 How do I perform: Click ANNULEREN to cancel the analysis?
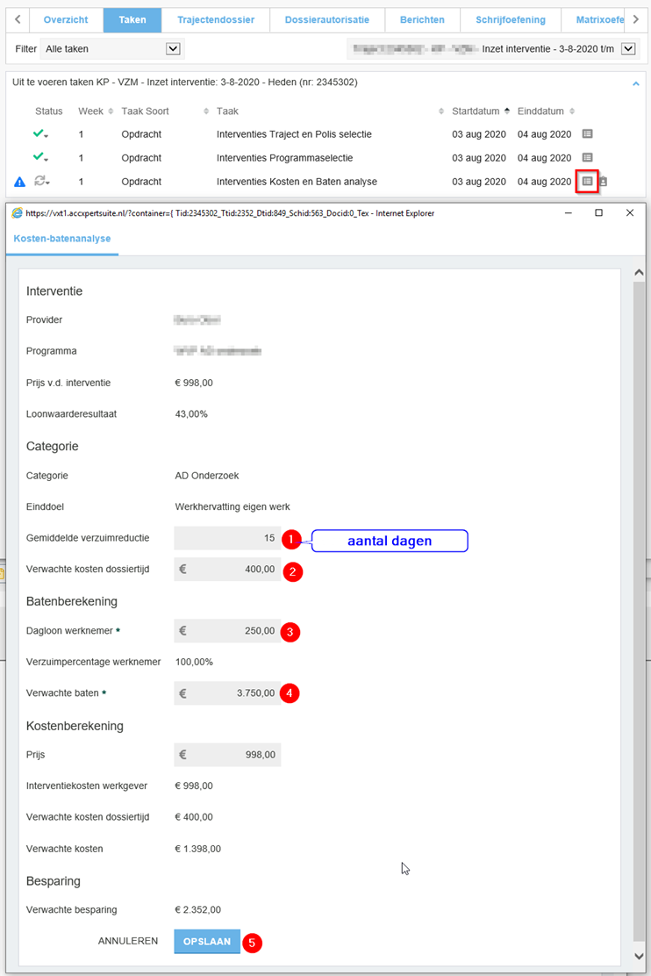[x=128, y=941]
